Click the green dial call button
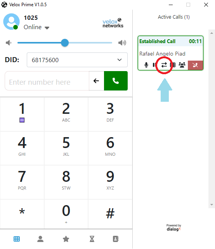Screen dimensions: 215x249 116,81
